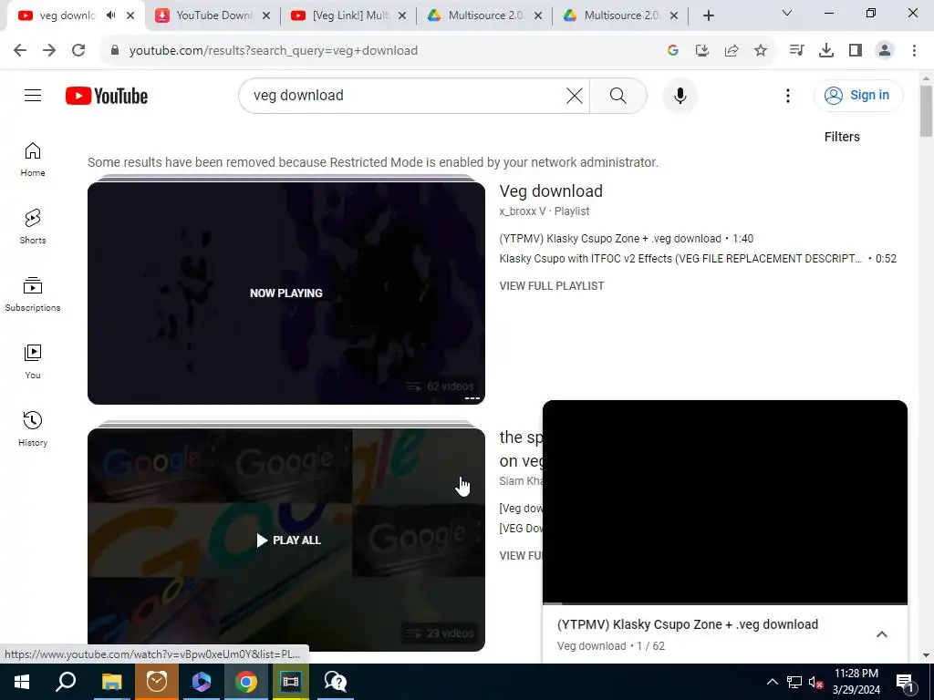Open Subscriptions in the sidebar
The height and width of the screenshot is (700, 934).
point(33,294)
